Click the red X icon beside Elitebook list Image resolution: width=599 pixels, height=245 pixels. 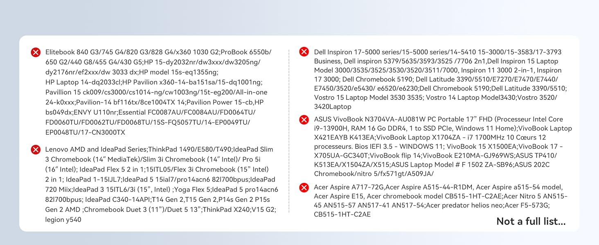point(36,52)
